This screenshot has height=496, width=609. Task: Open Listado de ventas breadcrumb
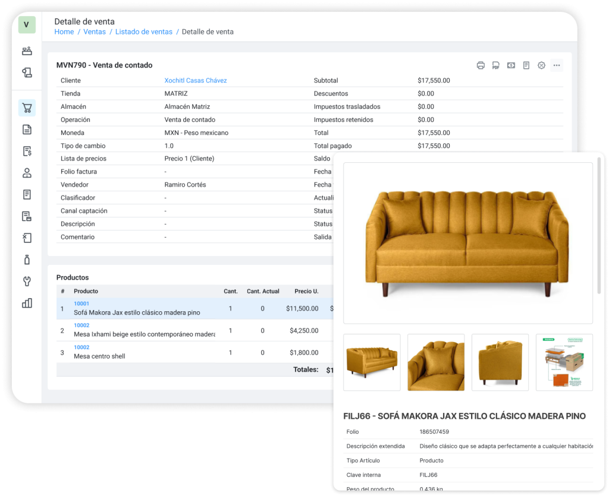pos(144,32)
